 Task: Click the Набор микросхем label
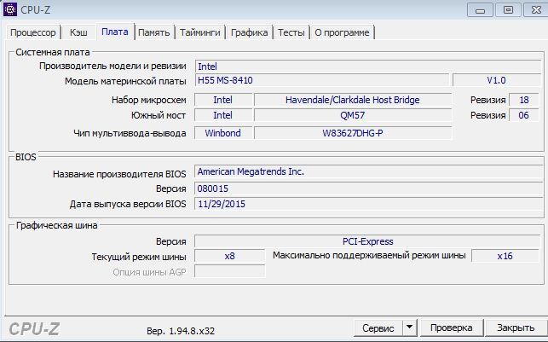click(149, 100)
